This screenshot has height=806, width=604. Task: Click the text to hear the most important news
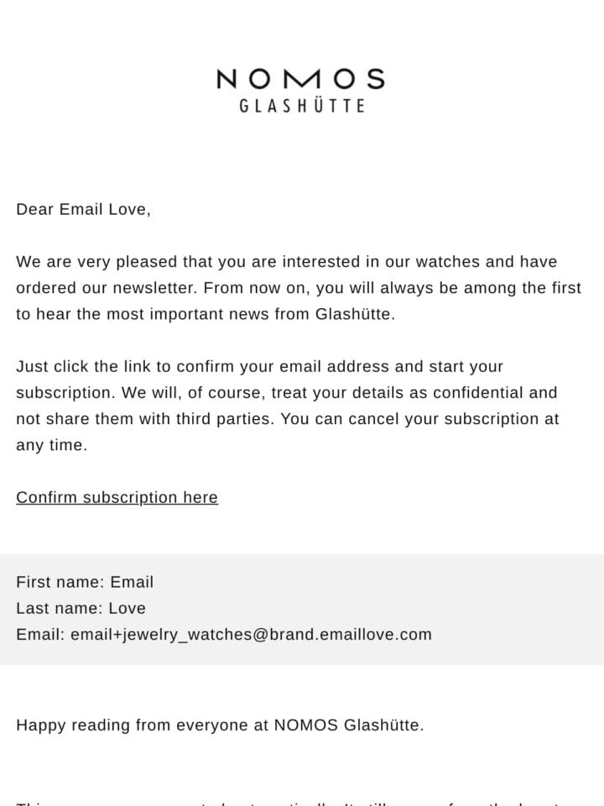point(206,314)
